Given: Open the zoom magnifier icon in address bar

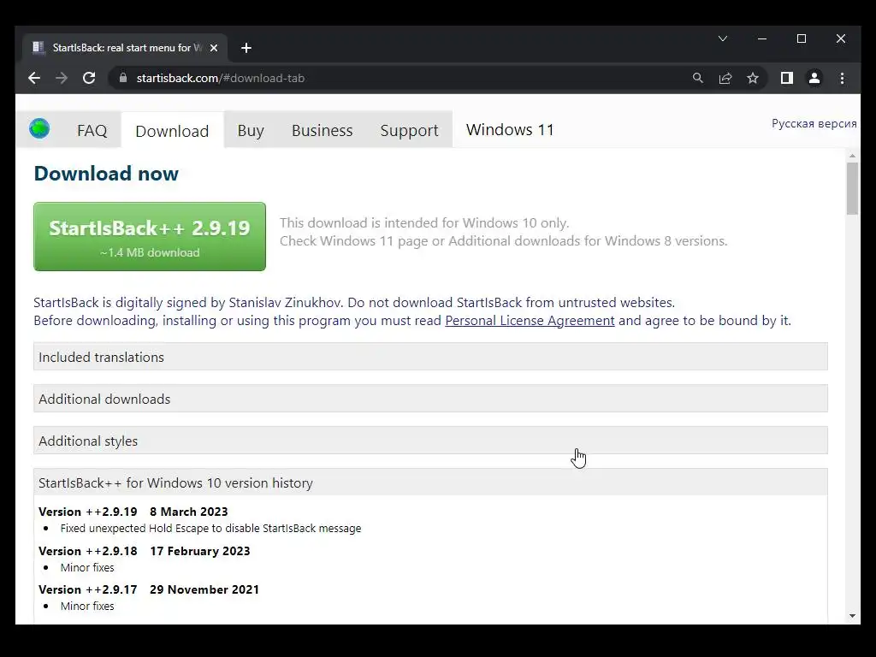Looking at the screenshot, I should coord(698,78).
